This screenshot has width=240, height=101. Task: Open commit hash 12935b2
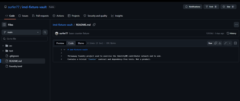point(210,33)
